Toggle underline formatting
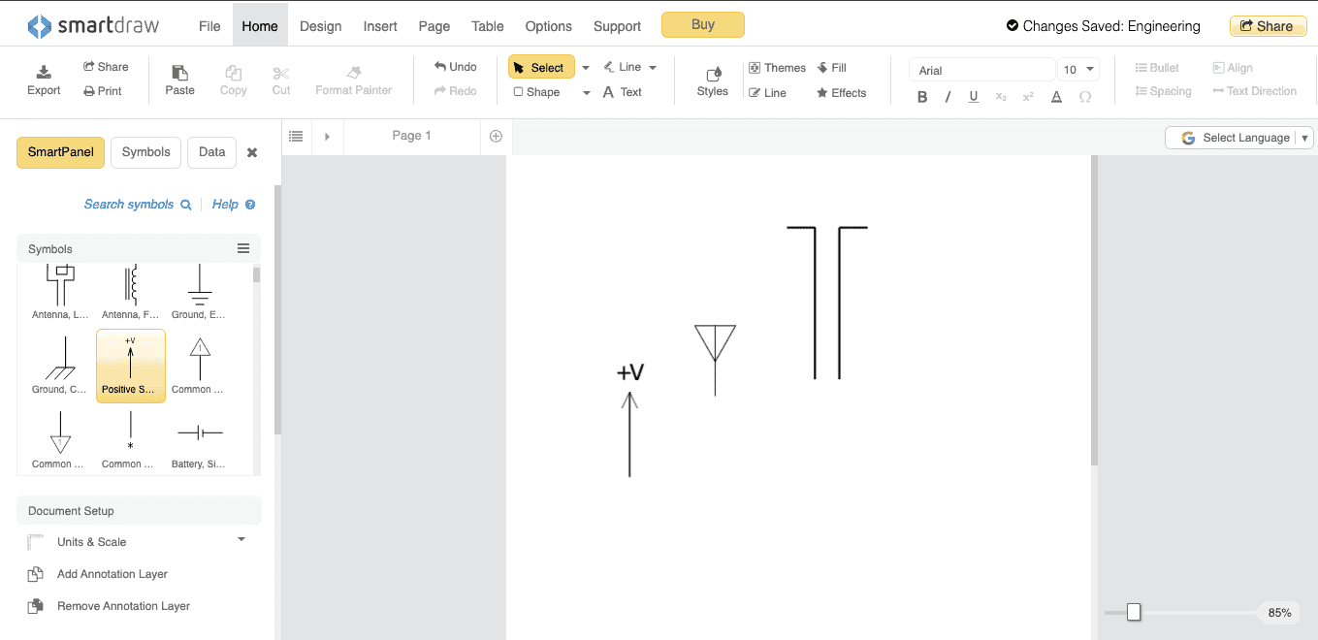This screenshot has height=640, width=1318. coord(974,97)
